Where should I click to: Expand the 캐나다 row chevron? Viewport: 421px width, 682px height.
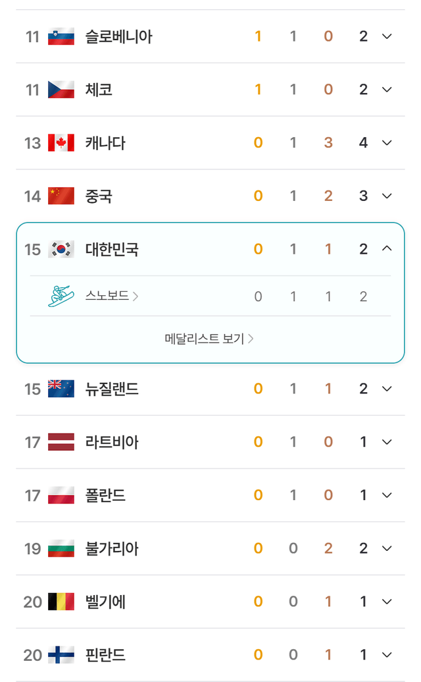387,143
